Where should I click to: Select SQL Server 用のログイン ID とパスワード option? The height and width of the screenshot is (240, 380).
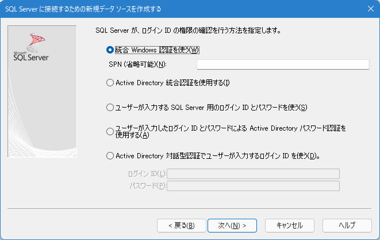coord(110,107)
